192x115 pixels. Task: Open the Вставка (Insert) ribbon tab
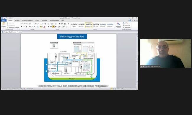[17, 20]
